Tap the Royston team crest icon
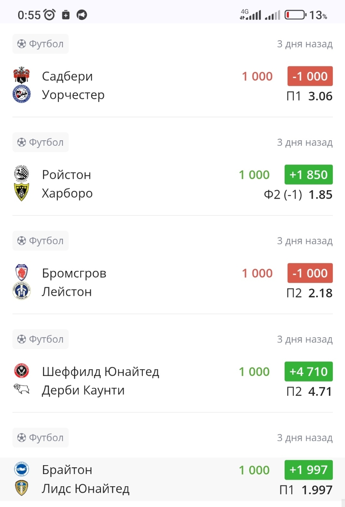This screenshot has height=507, width=345. [22, 174]
